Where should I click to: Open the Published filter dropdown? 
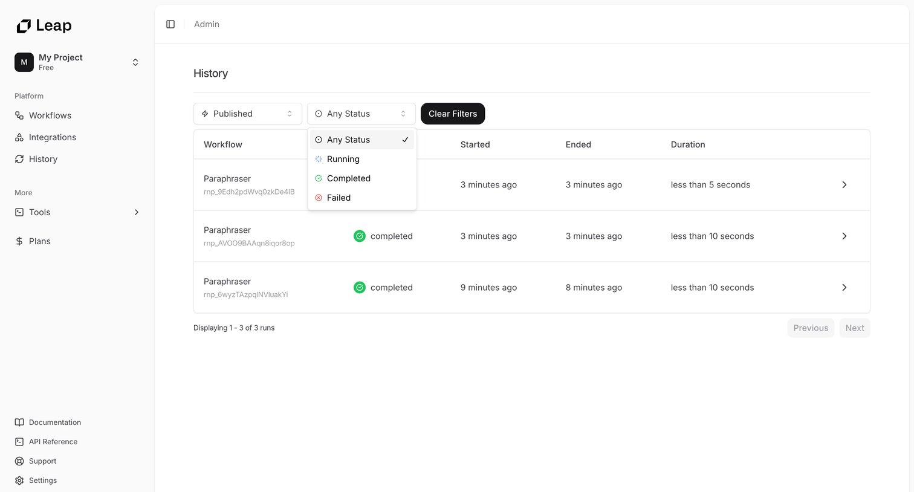(x=248, y=114)
